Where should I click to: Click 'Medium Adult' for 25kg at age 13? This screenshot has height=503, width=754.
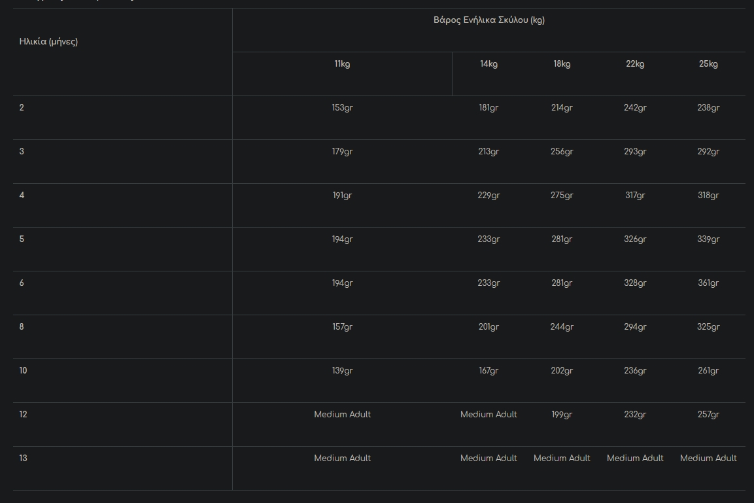coord(708,459)
